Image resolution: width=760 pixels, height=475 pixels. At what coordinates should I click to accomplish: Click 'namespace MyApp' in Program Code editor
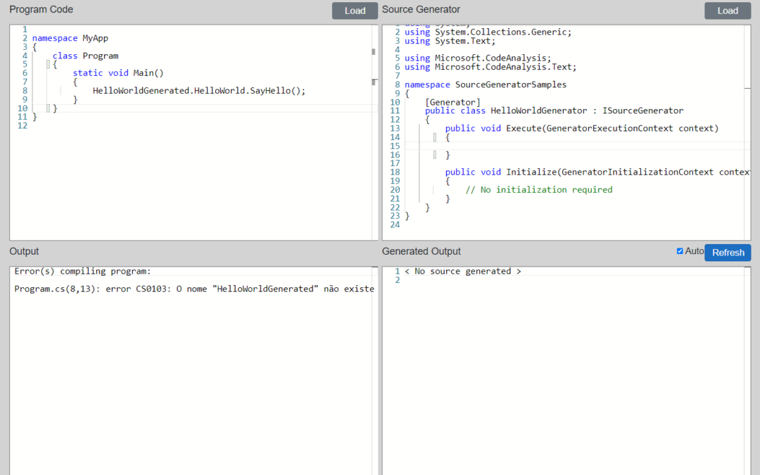(70, 39)
